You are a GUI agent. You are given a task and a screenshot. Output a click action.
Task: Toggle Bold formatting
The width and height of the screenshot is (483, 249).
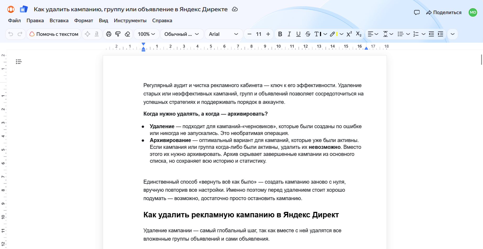pos(280,34)
